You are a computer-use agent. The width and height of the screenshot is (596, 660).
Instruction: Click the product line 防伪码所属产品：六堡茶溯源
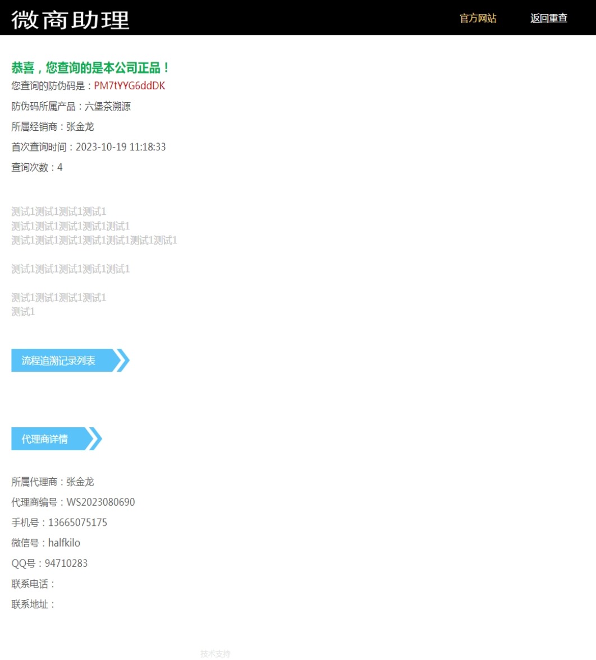click(71, 107)
